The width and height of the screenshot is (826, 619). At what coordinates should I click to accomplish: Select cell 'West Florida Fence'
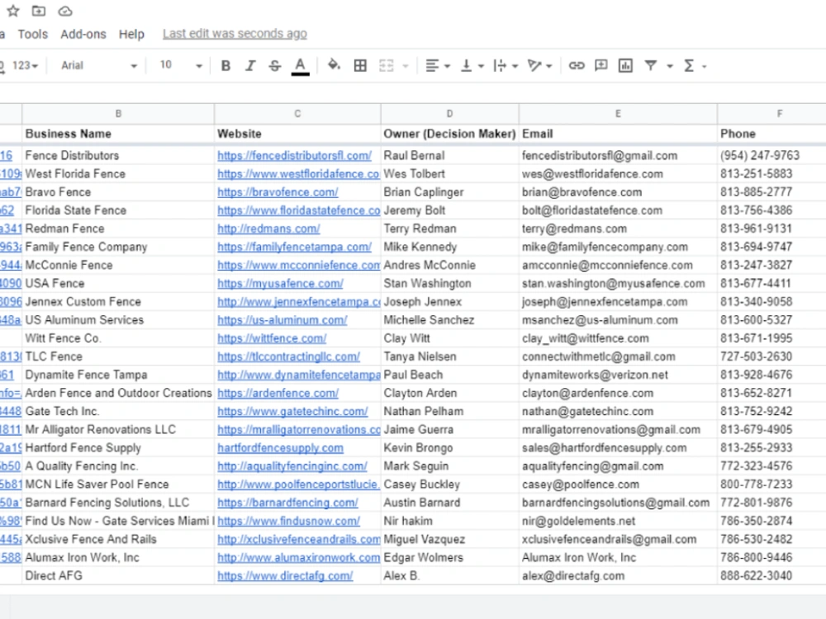click(x=118, y=173)
